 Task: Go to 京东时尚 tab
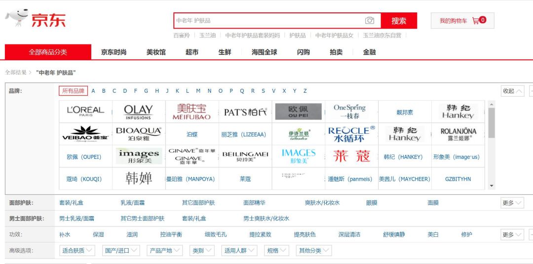point(114,52)
